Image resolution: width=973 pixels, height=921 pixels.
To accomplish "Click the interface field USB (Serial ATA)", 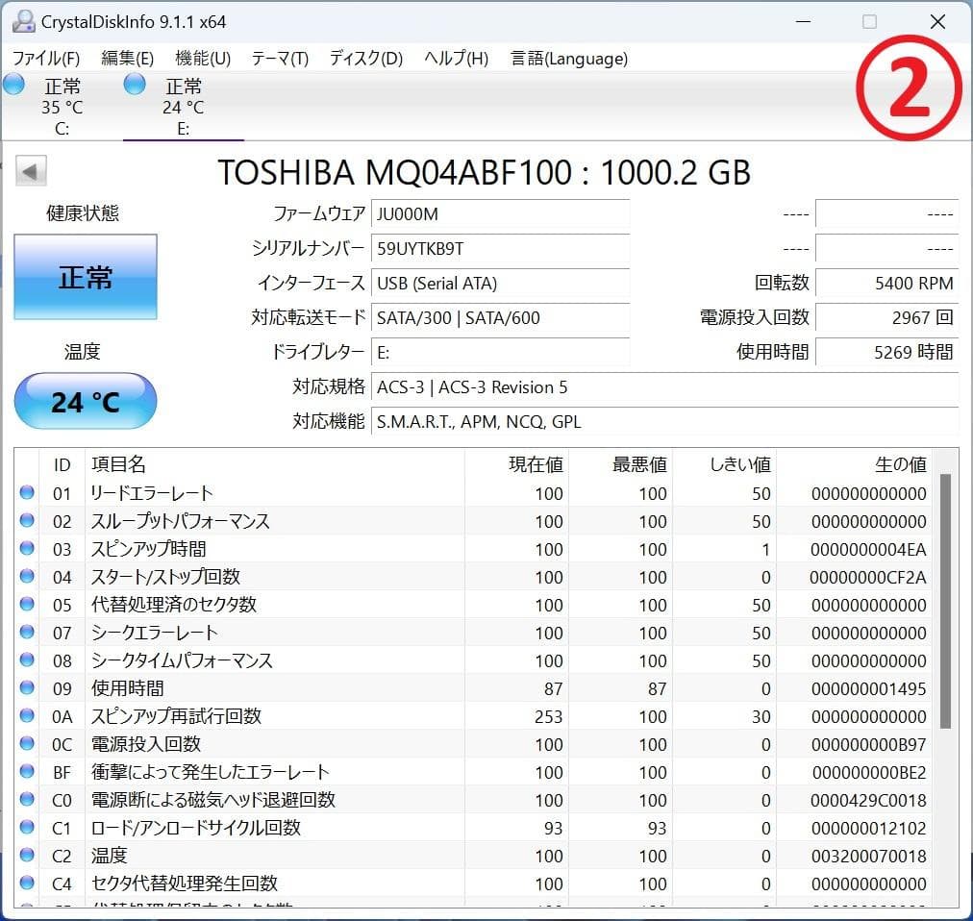I will point(500,284).
